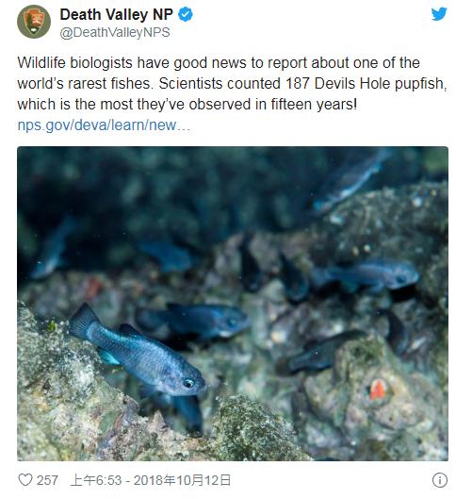Click the 上午6:53 time stamp

(x=96, y=480)
